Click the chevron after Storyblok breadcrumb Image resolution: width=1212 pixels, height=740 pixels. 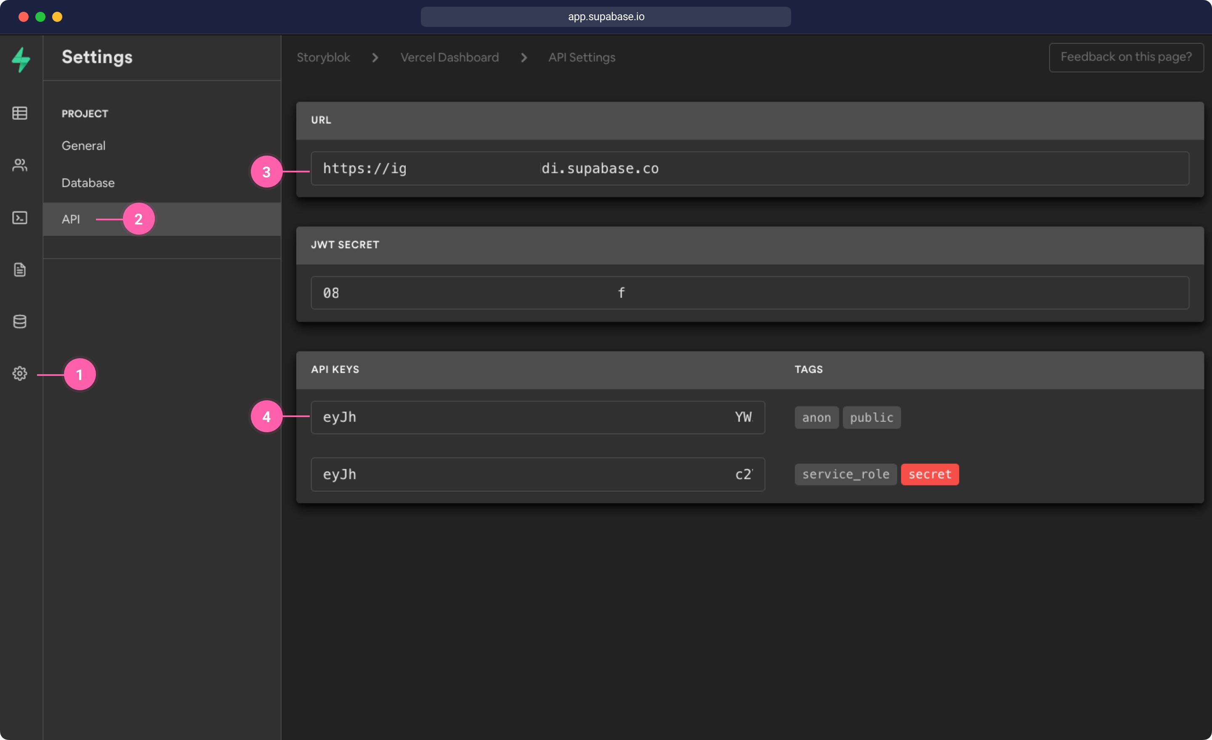point(375,58)
